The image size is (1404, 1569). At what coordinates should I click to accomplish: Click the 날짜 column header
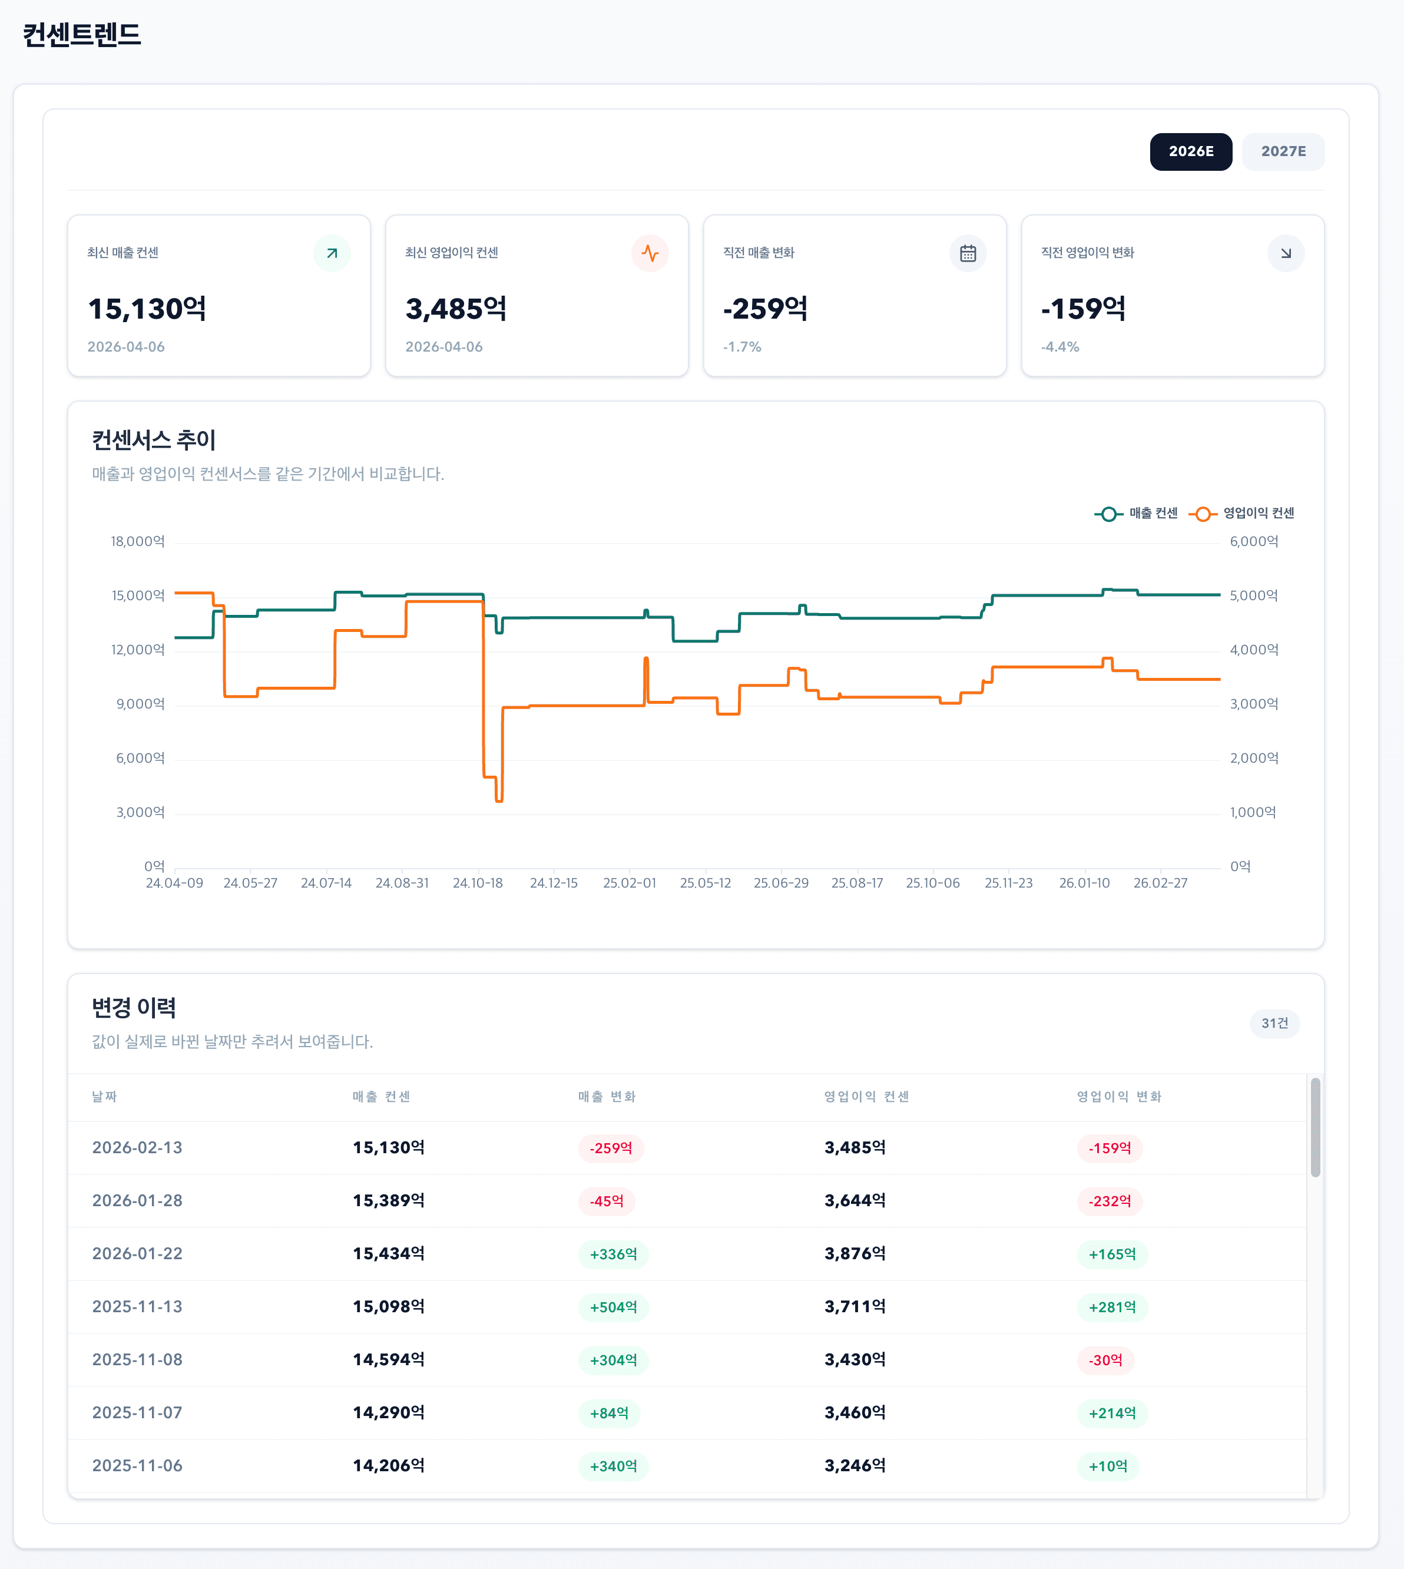pyautogui.click(x=104, y=1096)
